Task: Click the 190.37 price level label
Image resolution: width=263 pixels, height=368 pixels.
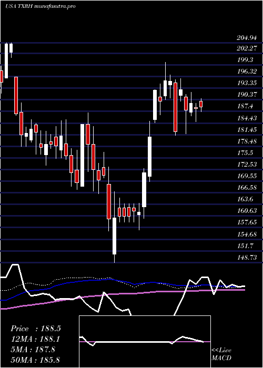Action: [246, 95]
